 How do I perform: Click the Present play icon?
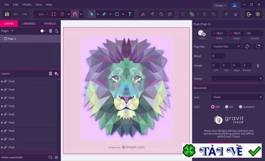pos(258,14)
